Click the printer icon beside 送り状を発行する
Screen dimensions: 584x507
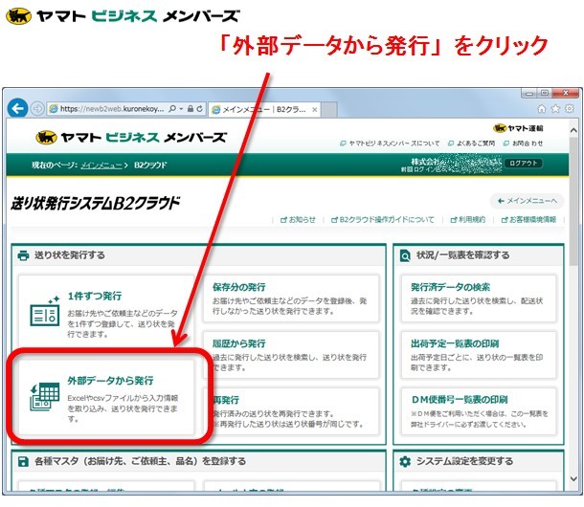click(x=23, y=255)
